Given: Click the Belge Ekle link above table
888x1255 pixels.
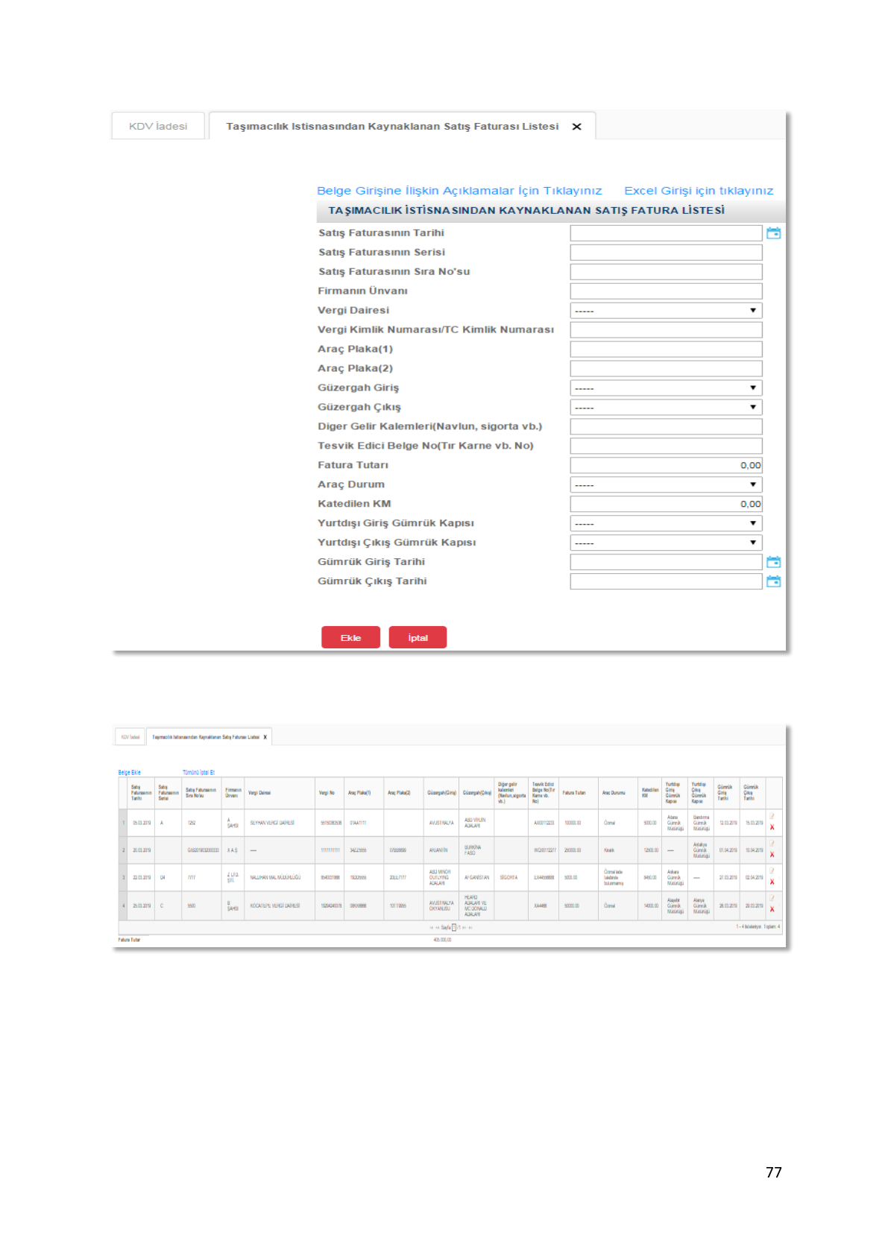Looking at the screenshot, I should [x=129, y=772].
